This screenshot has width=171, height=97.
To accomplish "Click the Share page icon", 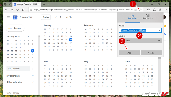I will click(160, 10).
